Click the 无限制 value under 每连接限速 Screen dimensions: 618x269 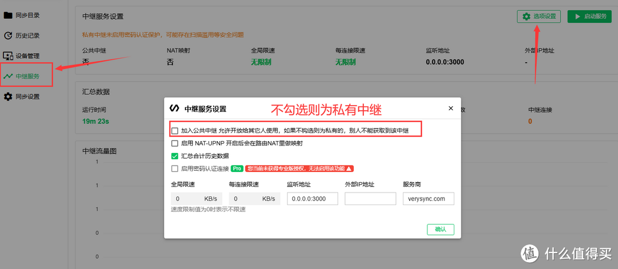click(x=345, y=62)
